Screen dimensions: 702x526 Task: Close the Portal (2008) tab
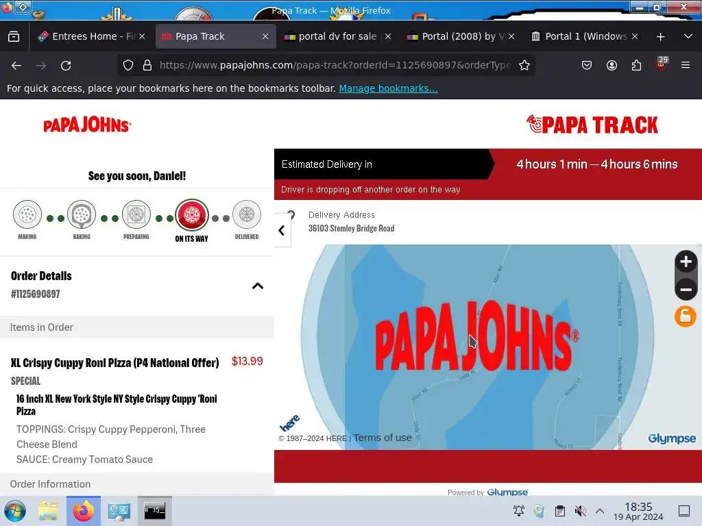(511, 36)
